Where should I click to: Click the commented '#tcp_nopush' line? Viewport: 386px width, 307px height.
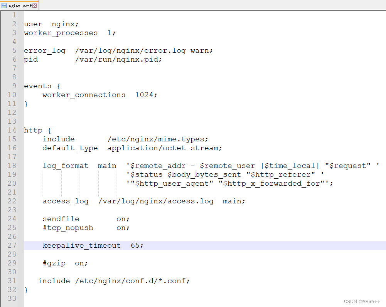(x=86, y=228)
